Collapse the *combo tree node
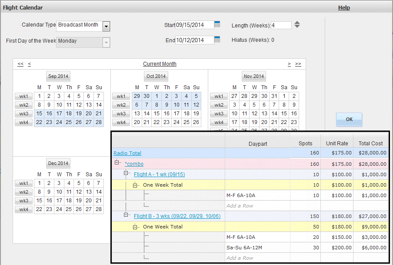393x265 pixels. 117,162
